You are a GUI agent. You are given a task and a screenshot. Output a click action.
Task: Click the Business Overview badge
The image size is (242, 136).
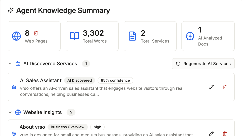68,127
